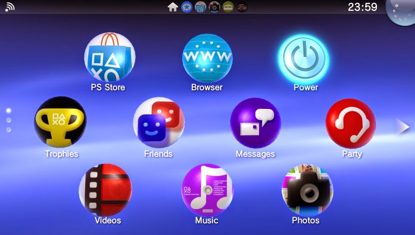Switch to green toolbox Settings in top bar
The height and width of the screenshot is (235, 415).
[x=228, y=7]
